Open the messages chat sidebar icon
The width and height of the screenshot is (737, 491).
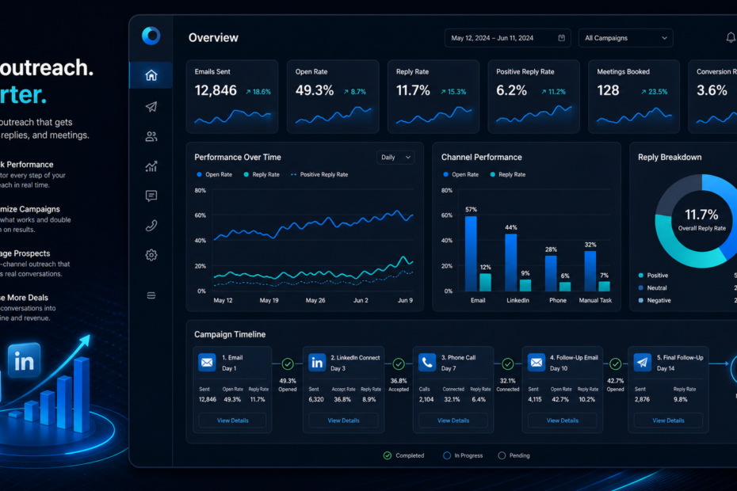(151, 196)
